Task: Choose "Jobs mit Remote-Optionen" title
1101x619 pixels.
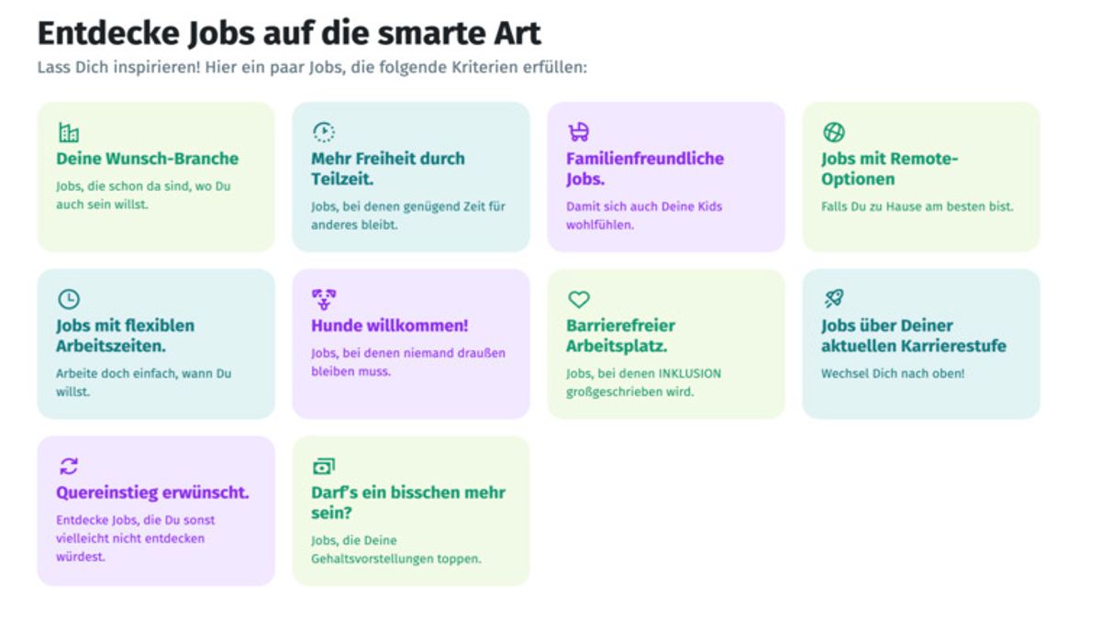Action: 889,169
